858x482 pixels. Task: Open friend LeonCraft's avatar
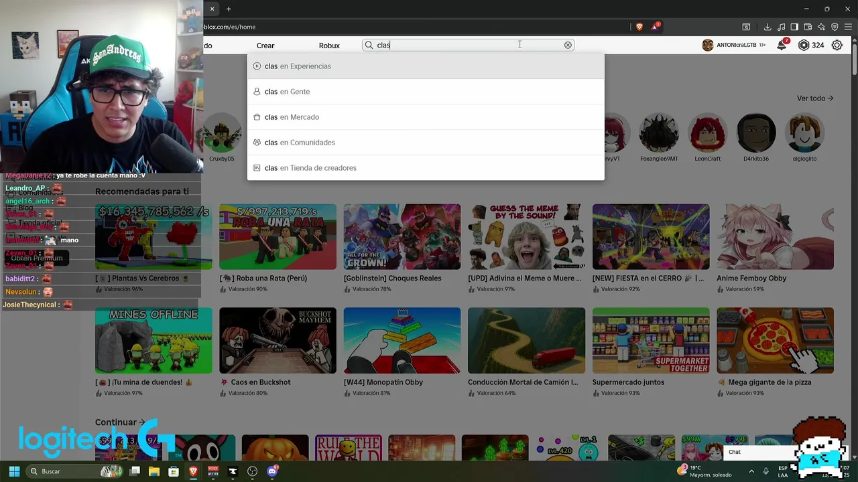pyautogui.click(x=707, y=133)
